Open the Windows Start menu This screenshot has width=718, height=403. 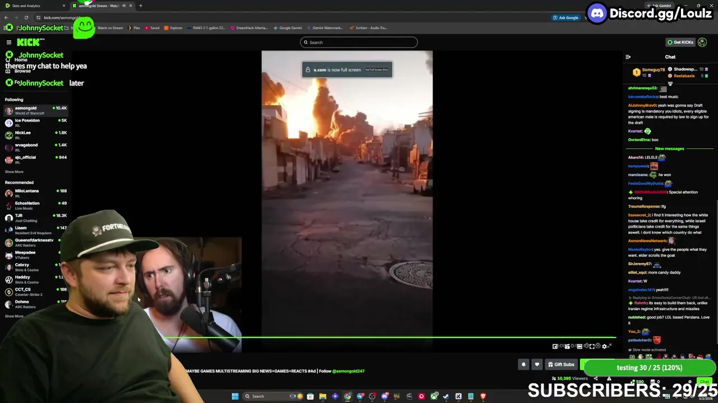coord(235,396)
